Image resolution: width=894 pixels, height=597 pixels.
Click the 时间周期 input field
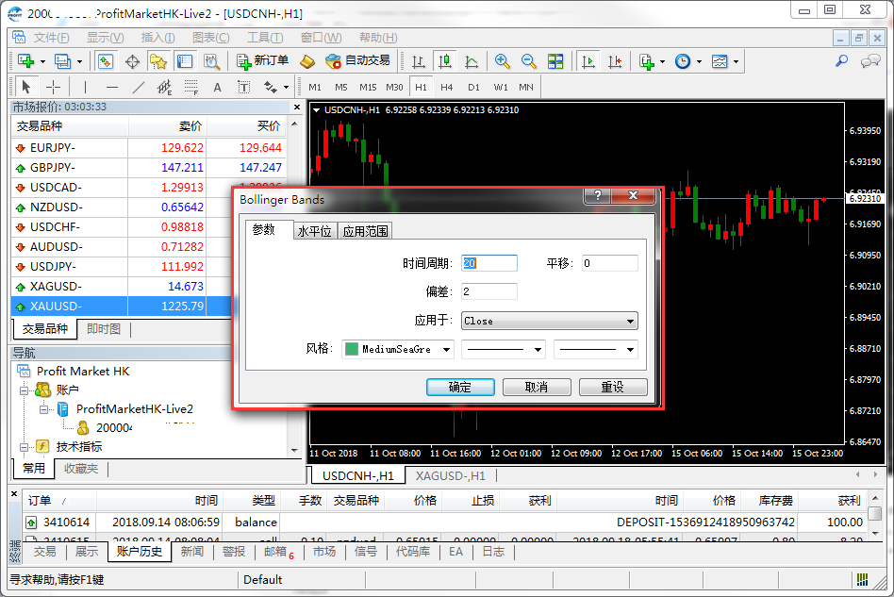click(x=489, y=263)
